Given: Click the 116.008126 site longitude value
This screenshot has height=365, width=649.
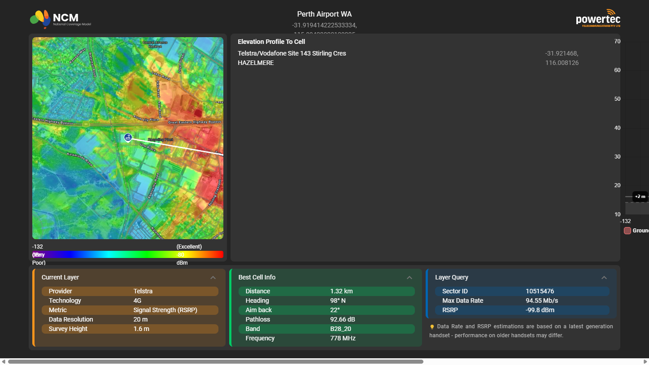Looking at the screenshot, I should [x=562, y=63].
